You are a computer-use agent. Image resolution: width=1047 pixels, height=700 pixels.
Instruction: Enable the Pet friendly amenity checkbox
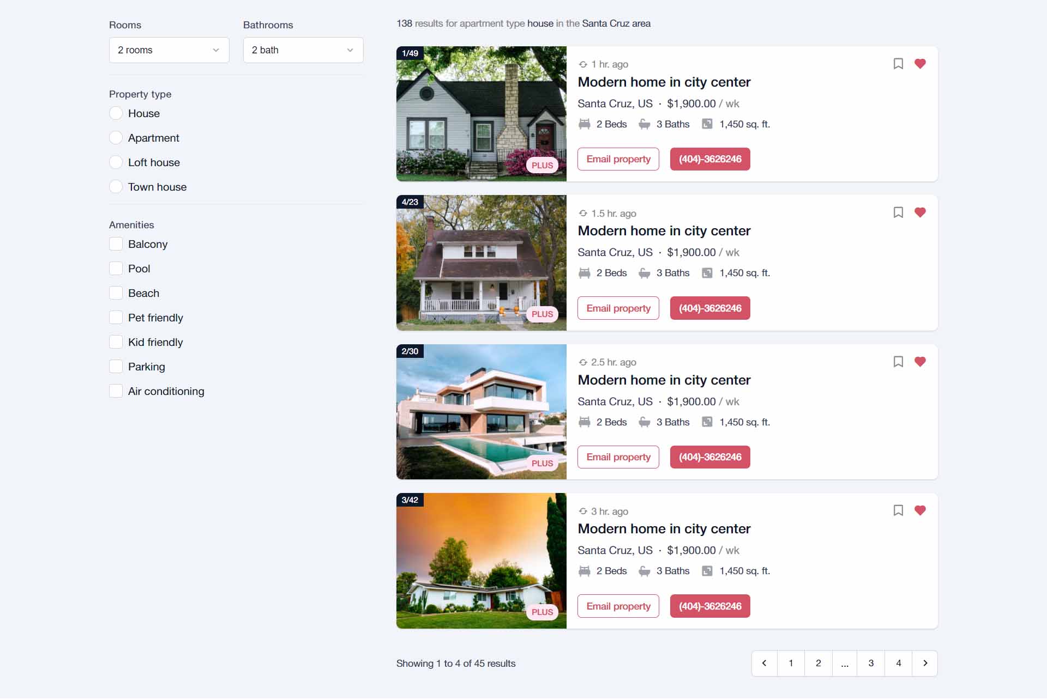pos(116,317)
